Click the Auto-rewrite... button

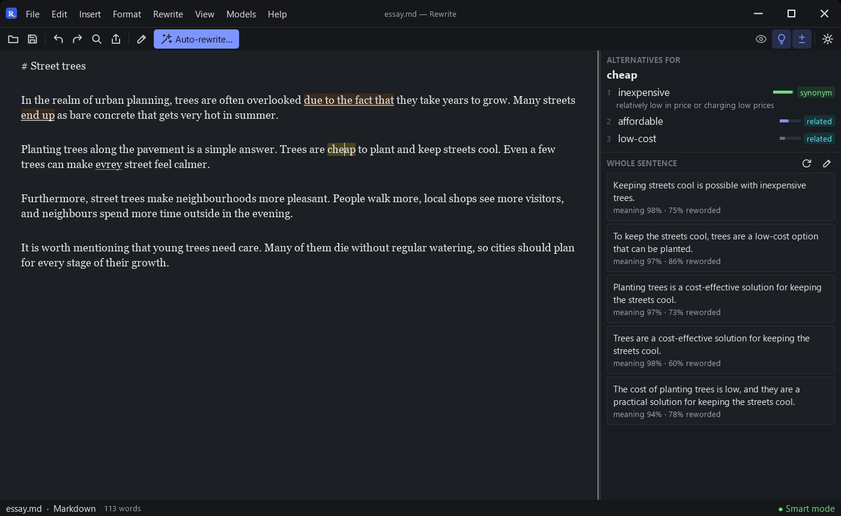click(196, 40)
